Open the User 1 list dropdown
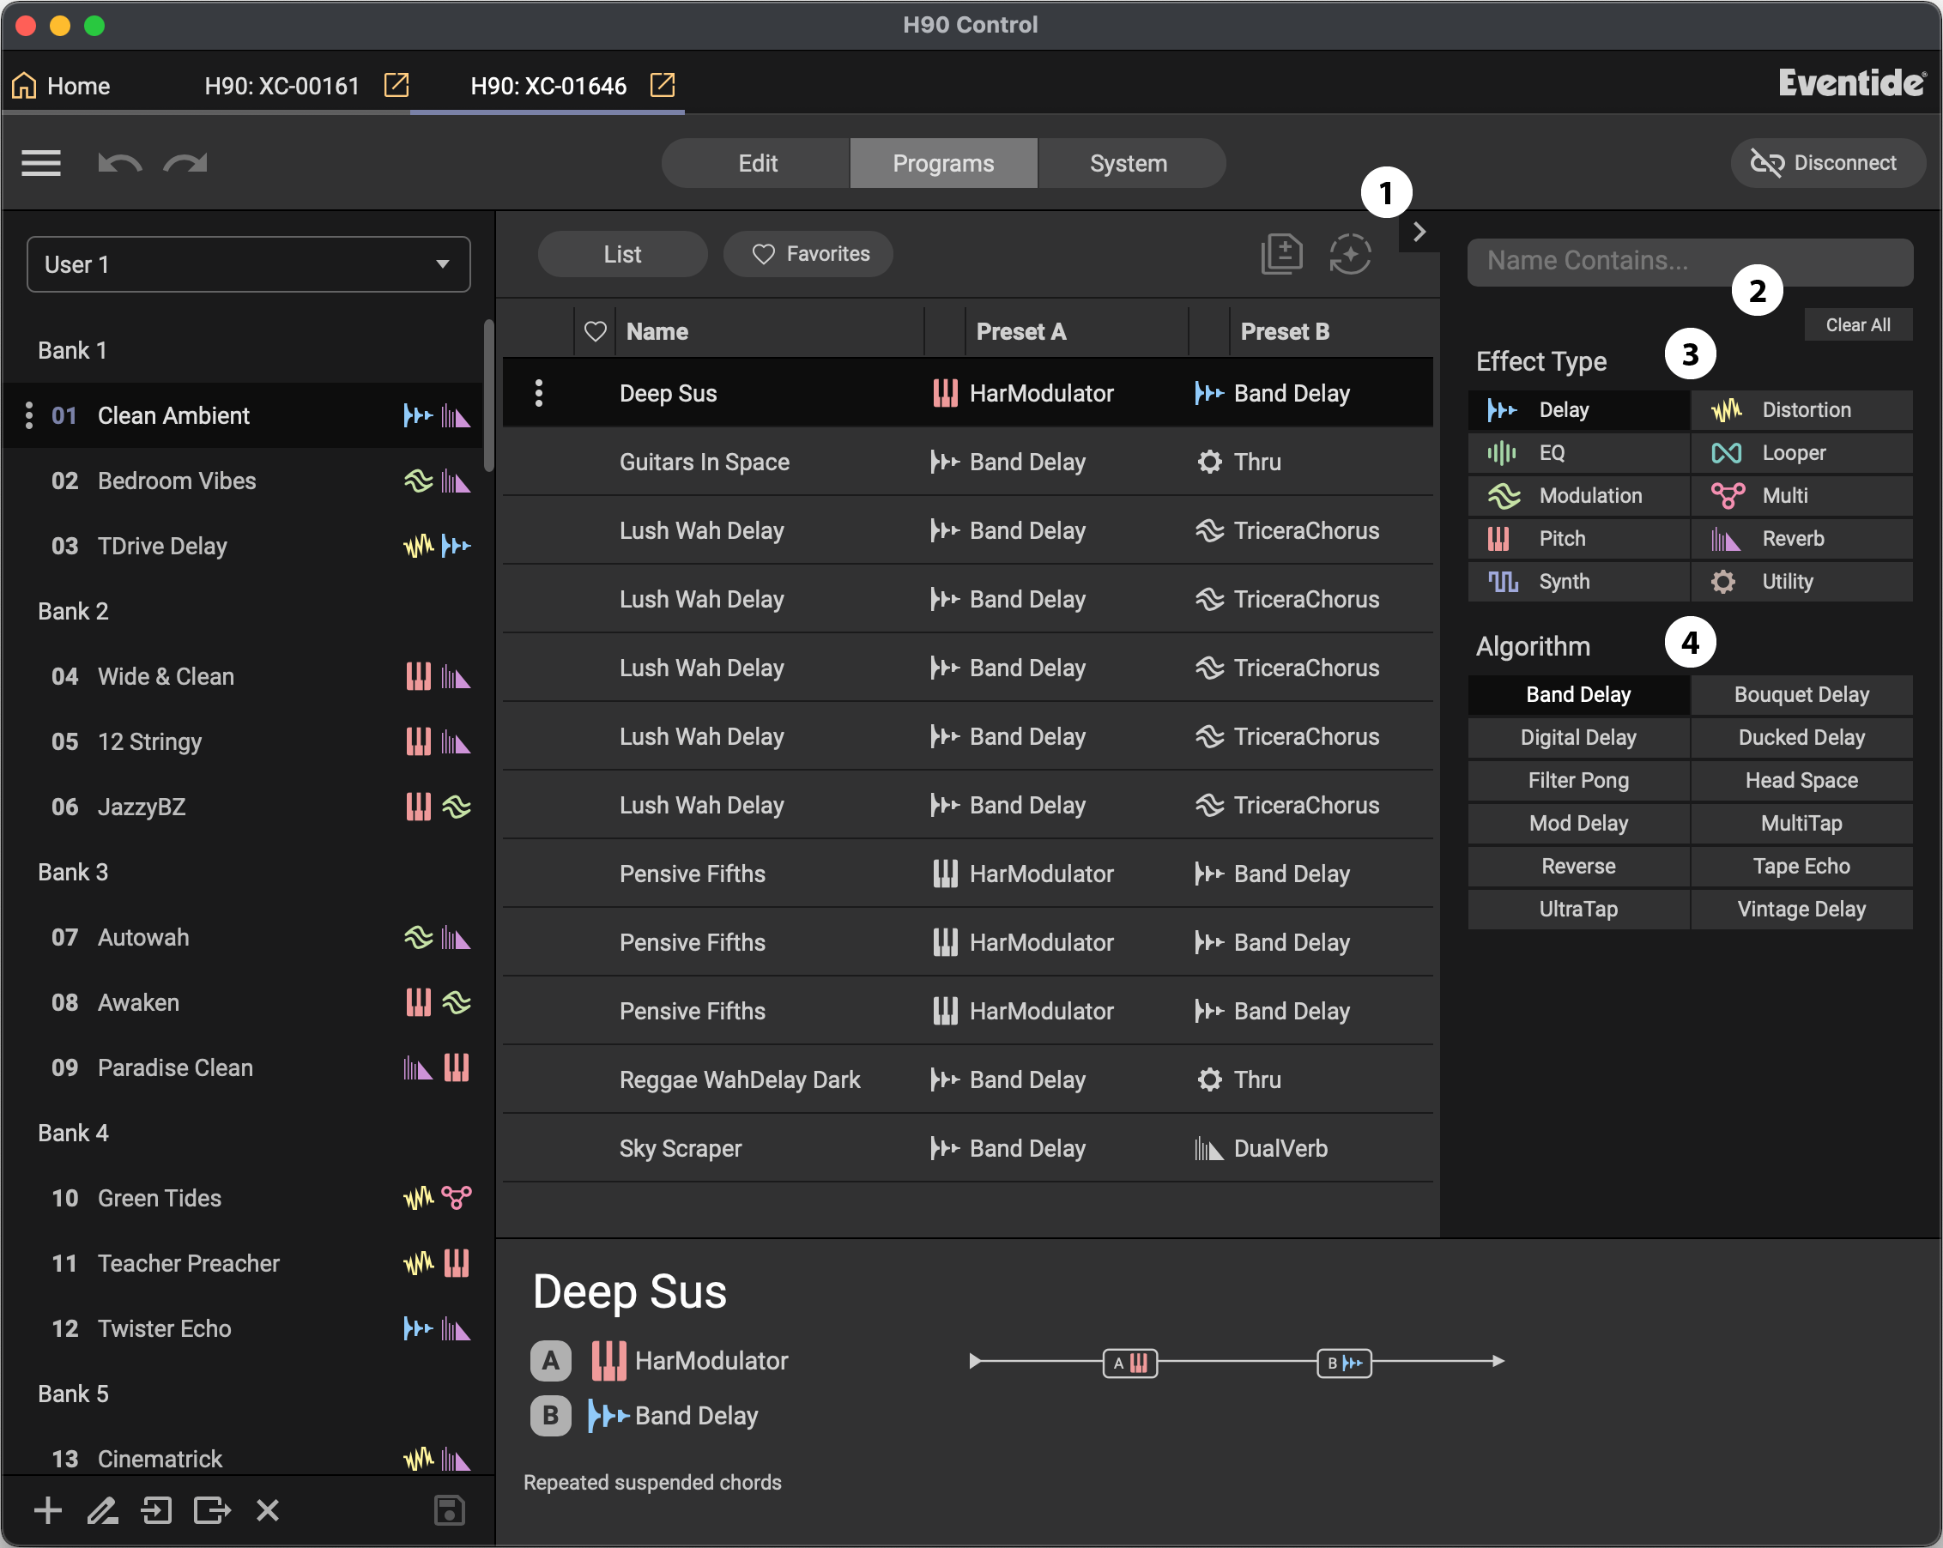Image resolution: width=1943 pixels, height=1548 pixels. pos(248,264)
